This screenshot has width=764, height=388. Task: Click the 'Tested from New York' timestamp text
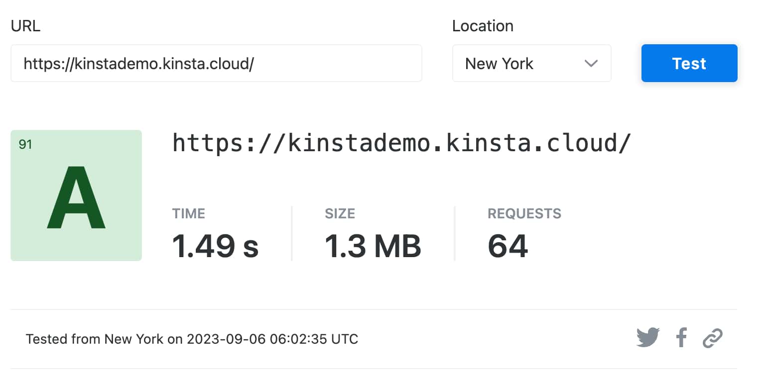pos(192,339)
